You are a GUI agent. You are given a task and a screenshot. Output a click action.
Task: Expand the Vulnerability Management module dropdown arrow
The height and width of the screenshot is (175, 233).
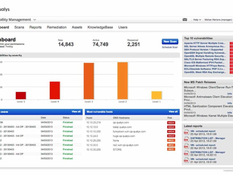(35, 20)
